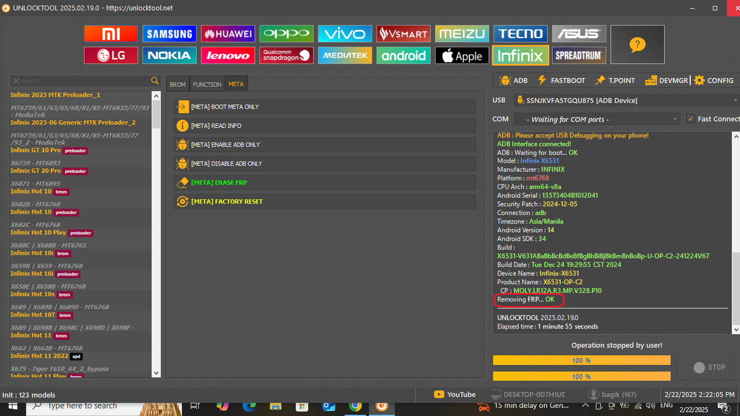Switch to the FUNCTION tab

click(x=207, y=84)
